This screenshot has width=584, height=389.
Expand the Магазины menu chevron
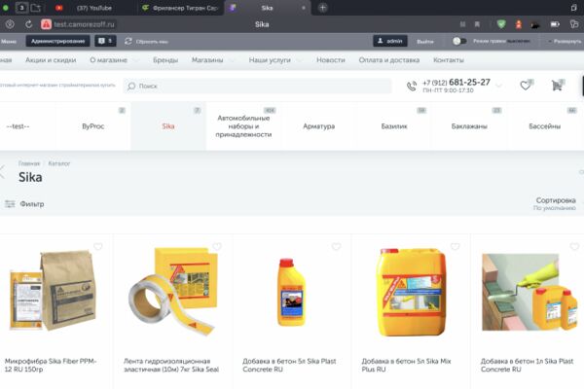point(232,60)
